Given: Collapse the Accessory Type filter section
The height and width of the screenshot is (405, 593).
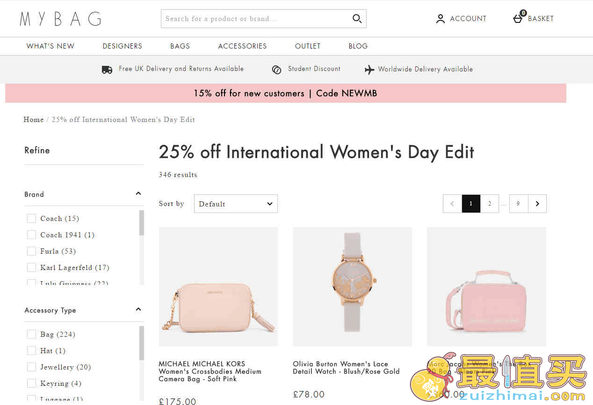Looking at the screenshot, I should pos(138,310).
